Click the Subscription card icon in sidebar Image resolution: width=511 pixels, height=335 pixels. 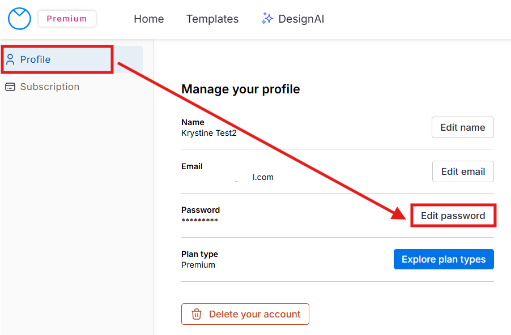10,87
